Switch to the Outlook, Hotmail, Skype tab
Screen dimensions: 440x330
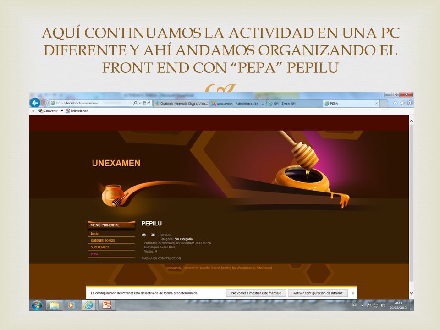coord(181,104)
